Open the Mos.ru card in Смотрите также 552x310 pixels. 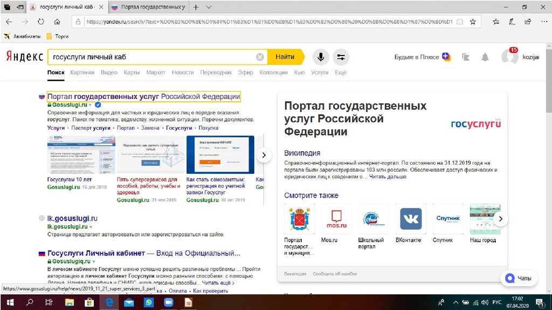click(336, 223)
